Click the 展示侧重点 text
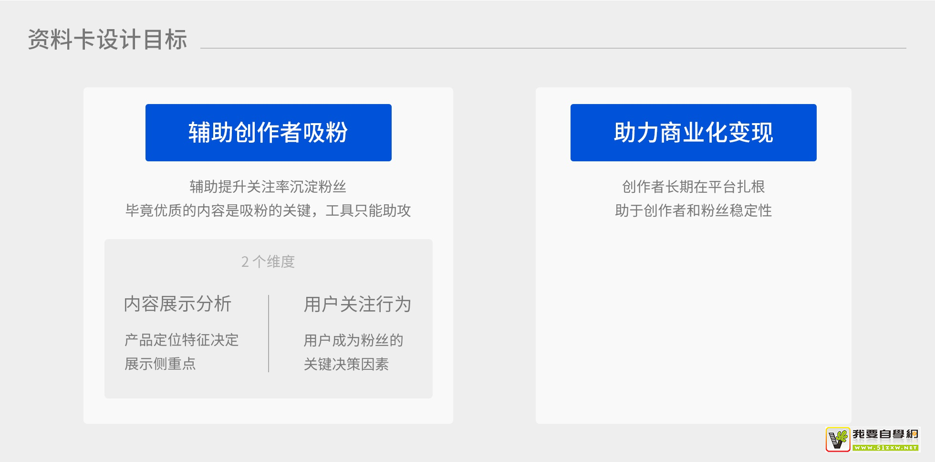The width and height of the screenshot is (935, 462). point(160,364)
